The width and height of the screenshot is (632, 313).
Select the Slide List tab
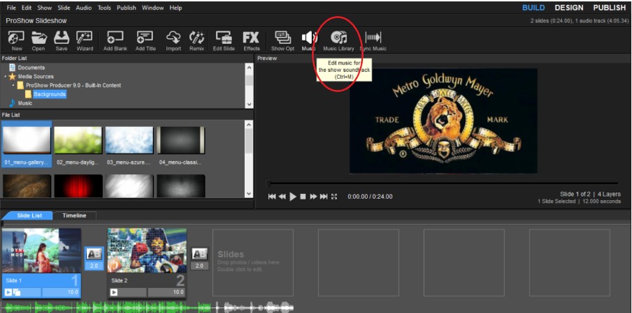coord(29,215)
